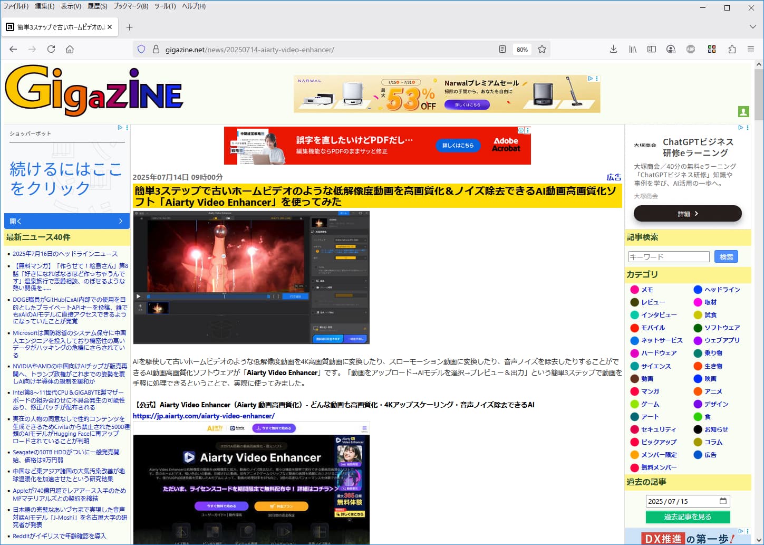Open the downloads panel
This screenshot has height=545, width=764.
[x=613, y=49]
